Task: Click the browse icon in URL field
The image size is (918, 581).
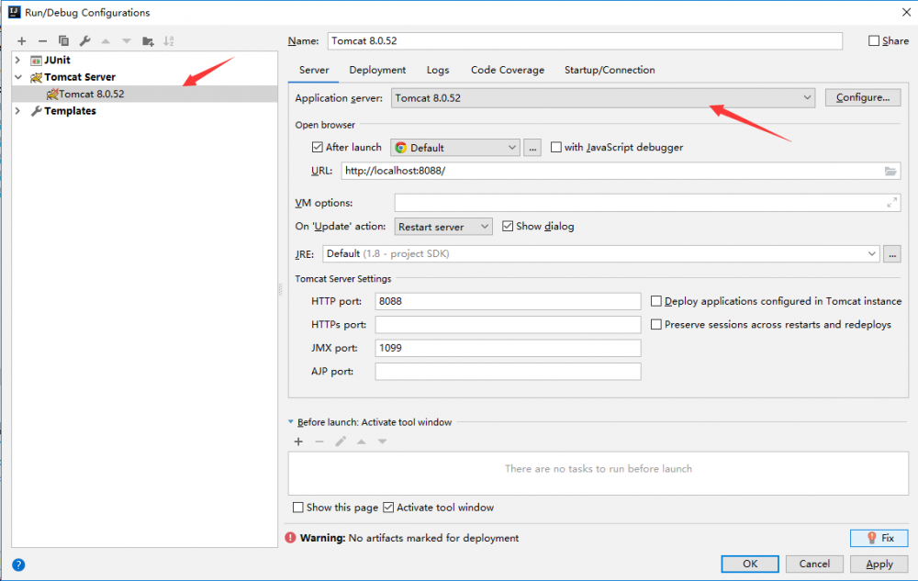Action: point(890,171)
